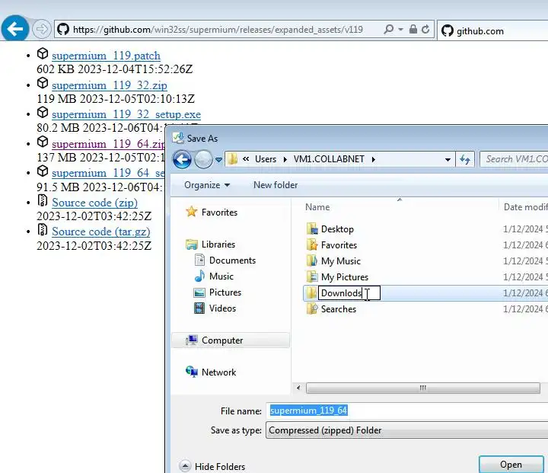
Task: Click the File name field
Action: click(406, 411)
